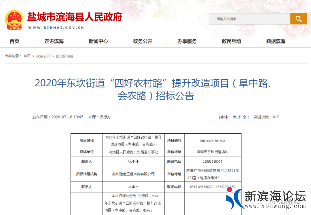Viewport: 311px width, 215px height.
Task: Click 政务公开 in the breadcrumb trail
Action: tap(43, 56)
